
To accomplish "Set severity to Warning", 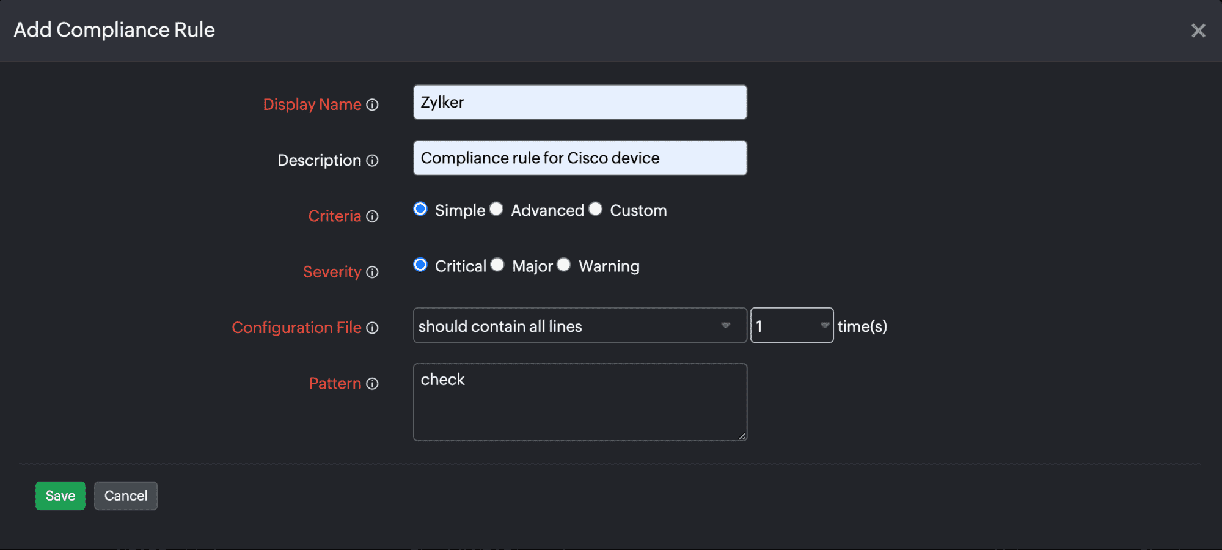I will (564, 265).
